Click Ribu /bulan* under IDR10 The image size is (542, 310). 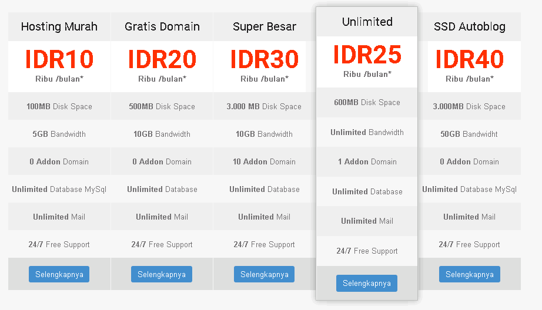pyautogui.click(x=59, y=79)
